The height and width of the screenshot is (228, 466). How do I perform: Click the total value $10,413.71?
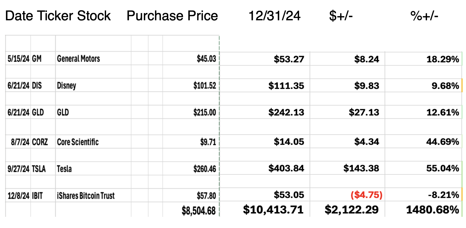(x=273, y=210)
